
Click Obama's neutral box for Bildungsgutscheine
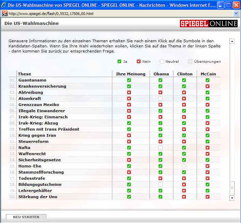click(160, 184)
